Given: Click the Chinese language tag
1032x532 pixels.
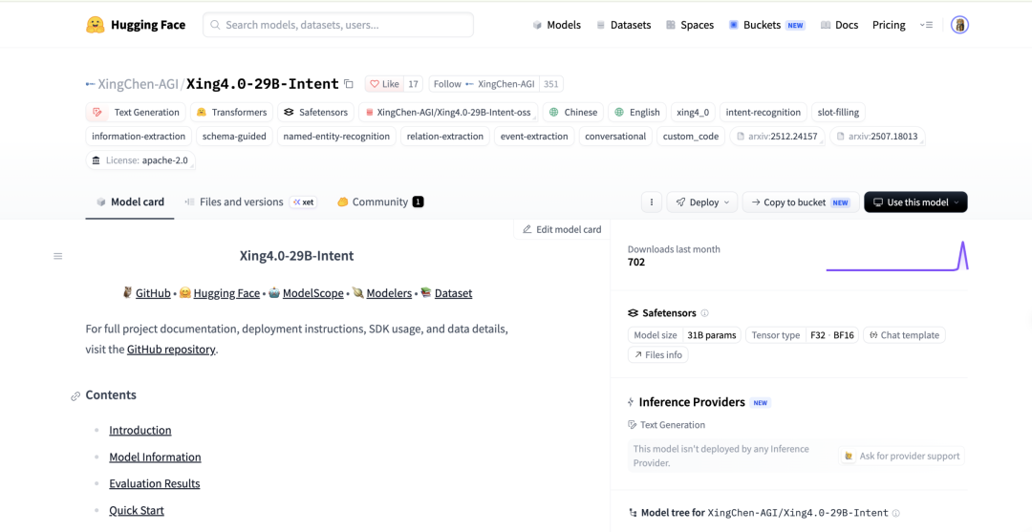Looking at the screenshot, I should pos(572,112).
